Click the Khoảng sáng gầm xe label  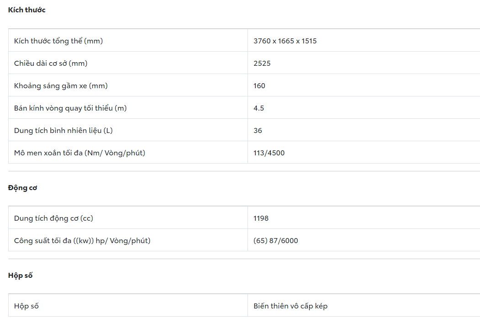pyautogui.click(x=61, y=86)
